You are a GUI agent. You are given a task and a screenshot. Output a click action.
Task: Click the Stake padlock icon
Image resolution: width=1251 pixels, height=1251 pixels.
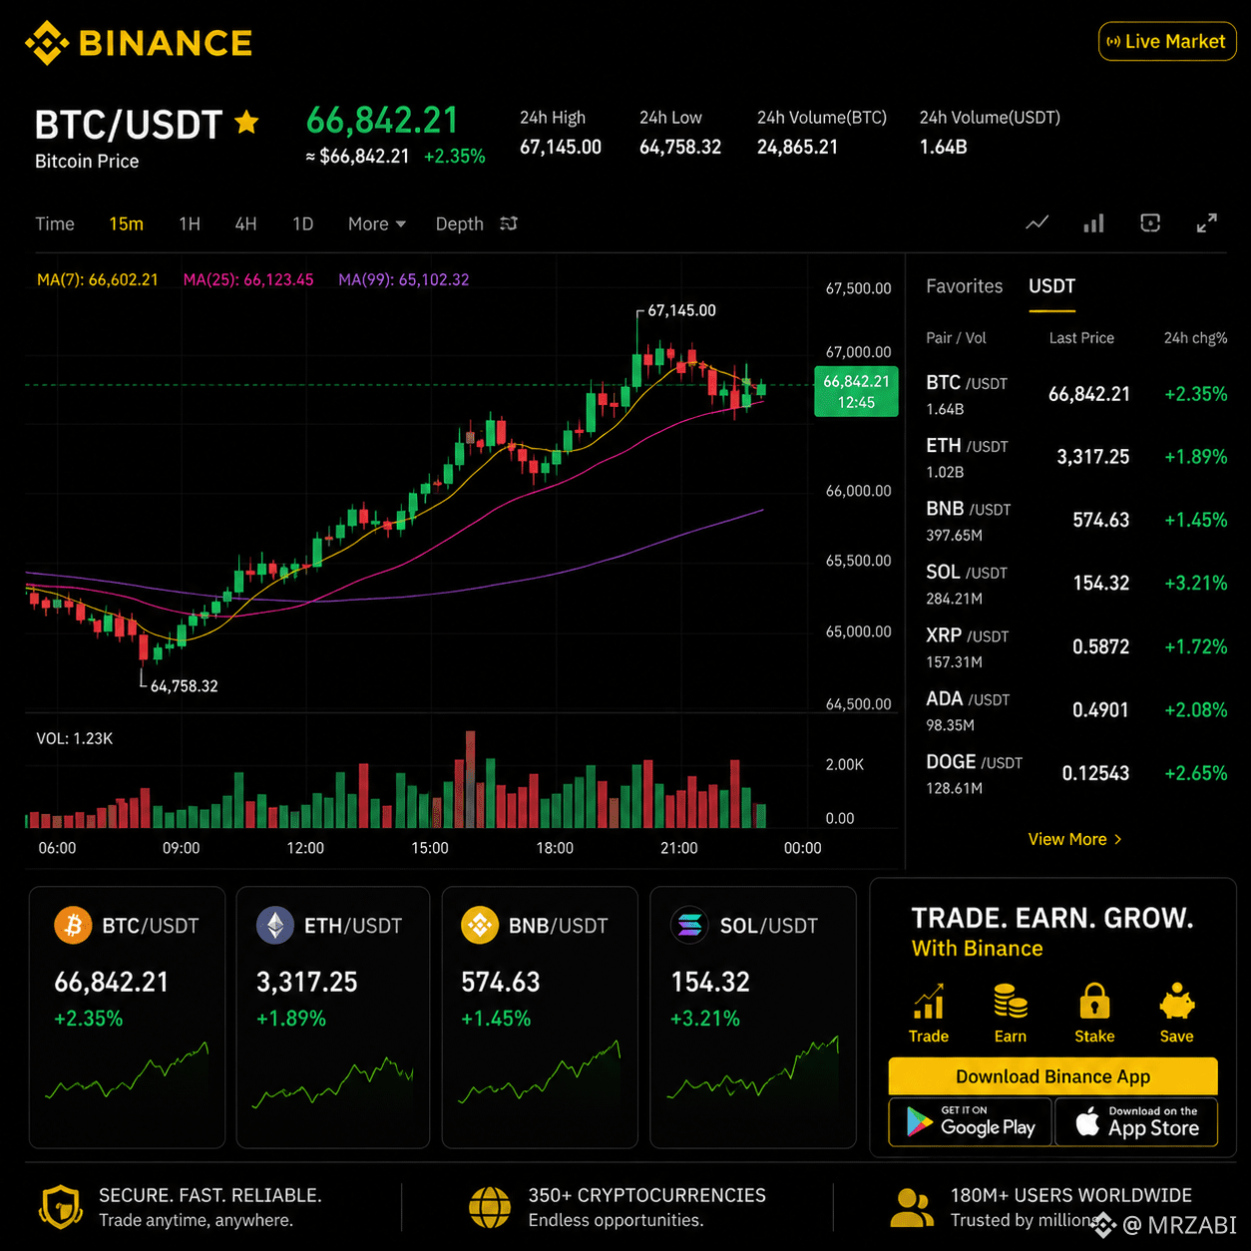click(1094, 1001)
